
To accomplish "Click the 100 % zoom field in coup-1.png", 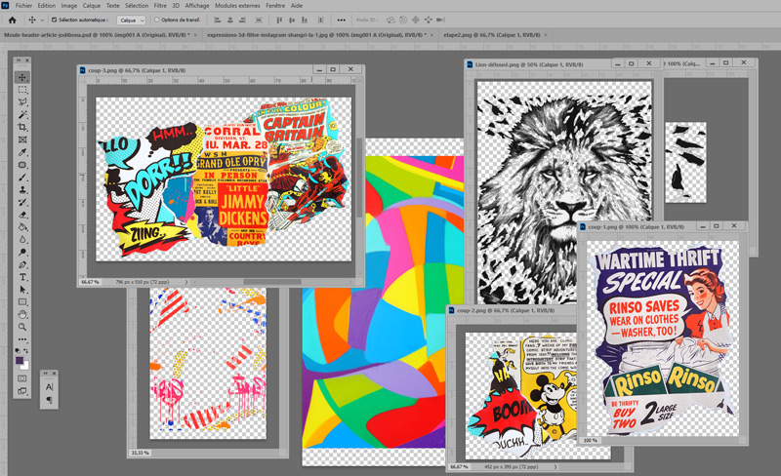I will (x=591, y=441).
